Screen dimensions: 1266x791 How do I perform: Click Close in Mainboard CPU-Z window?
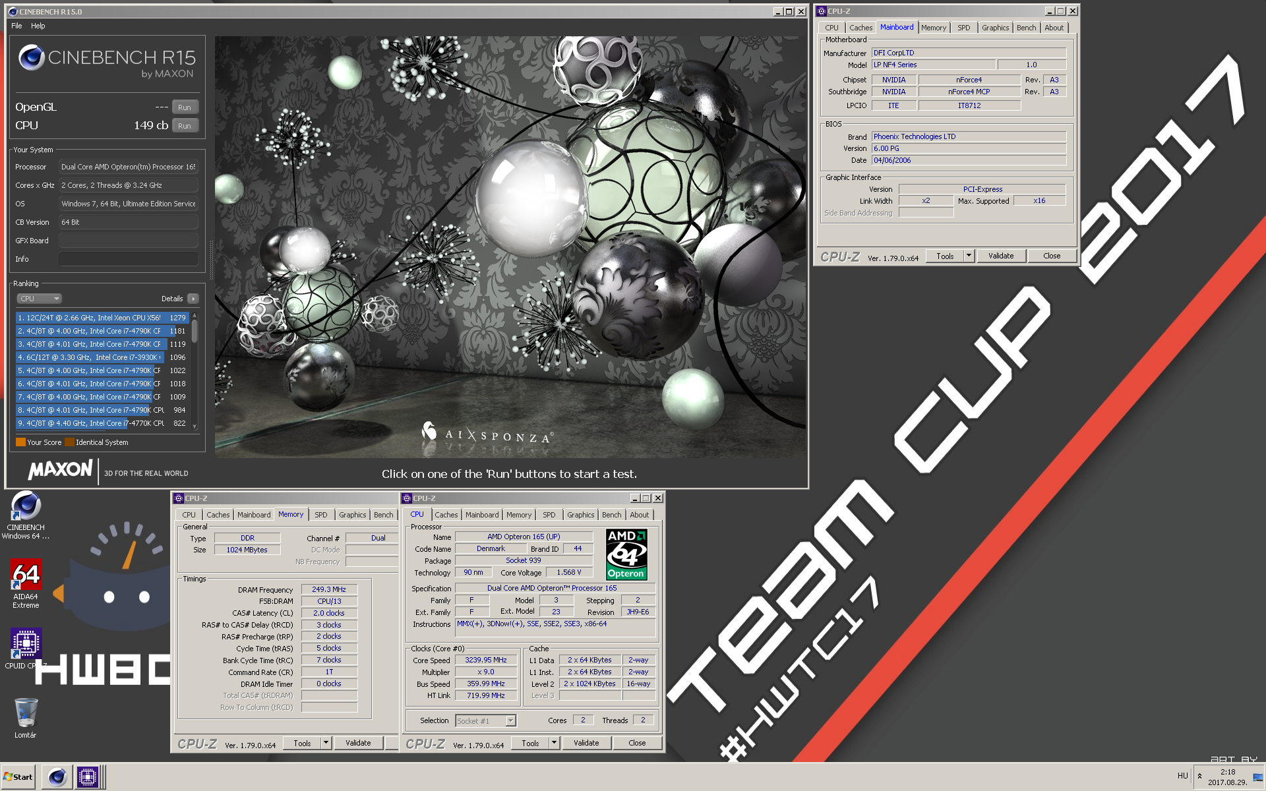1052,256
